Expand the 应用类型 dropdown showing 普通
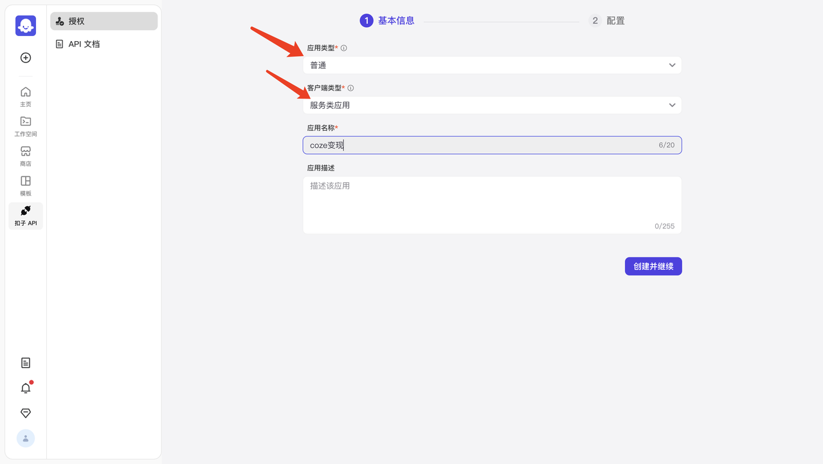The height and width of the screenshot is (464, 823). tap(493, 65)
